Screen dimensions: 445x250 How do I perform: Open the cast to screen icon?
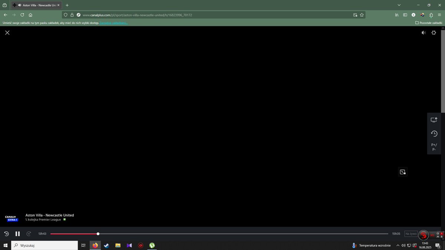(434, 120)
